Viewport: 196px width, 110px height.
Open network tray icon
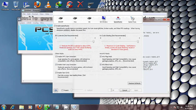178,107
